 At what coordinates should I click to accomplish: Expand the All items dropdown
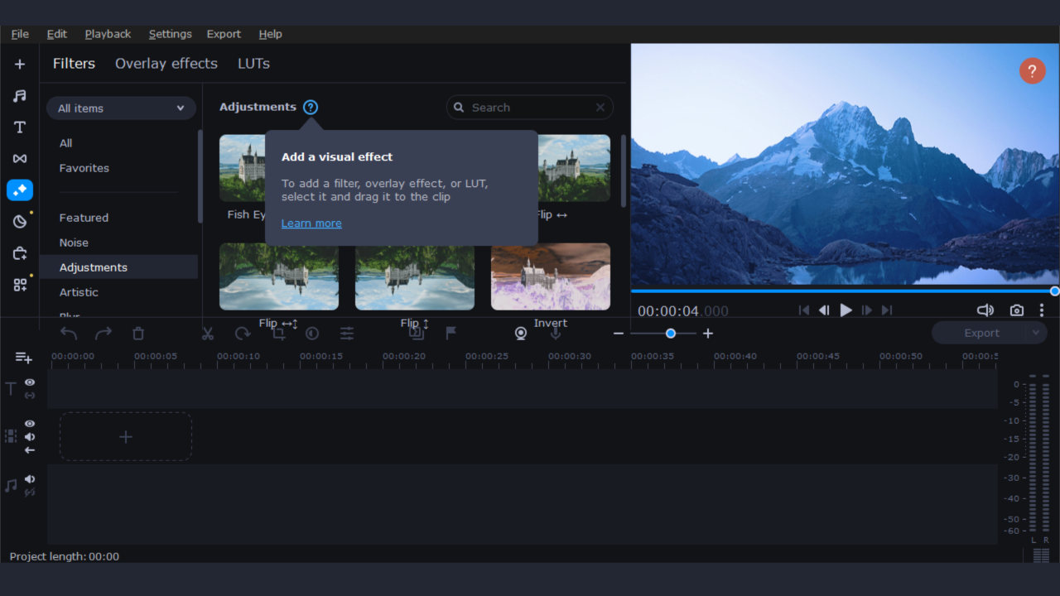click(x=121, y=108)
